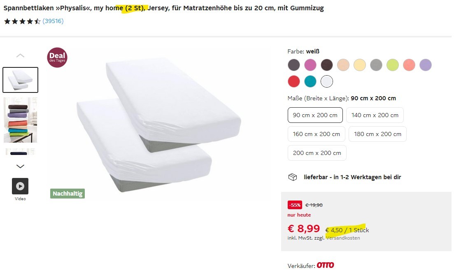
Task: Click the delivery package icon
Action: click(x=293, y=177)
